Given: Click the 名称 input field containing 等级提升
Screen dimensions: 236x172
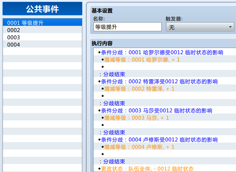Looking at the screenshot, I should coord(128,27).
